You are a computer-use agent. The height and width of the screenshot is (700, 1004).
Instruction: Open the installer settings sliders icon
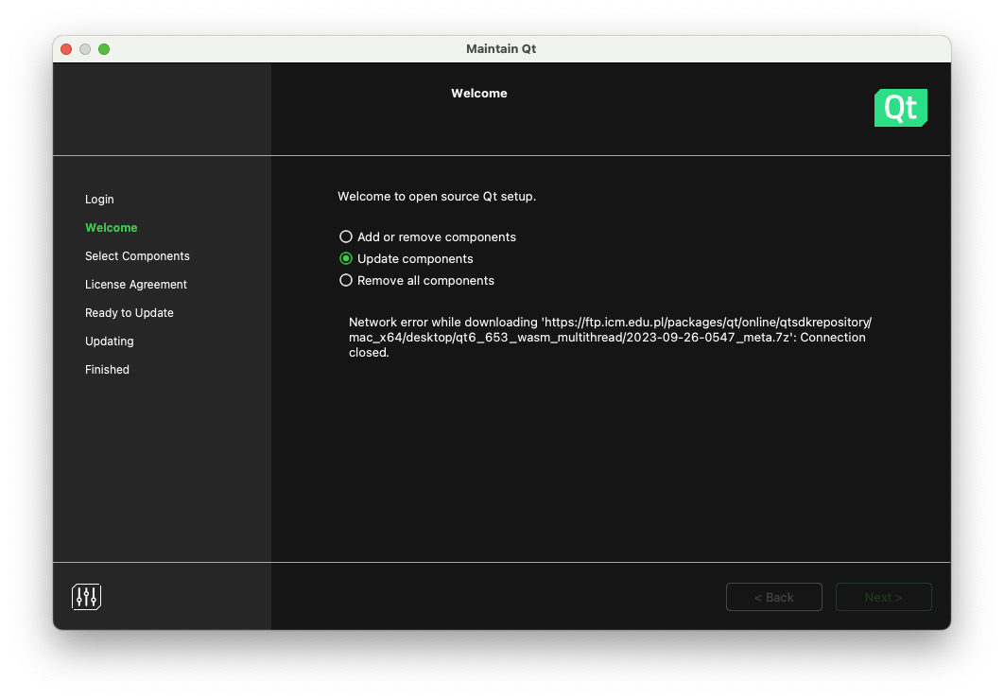pos(86,597)
